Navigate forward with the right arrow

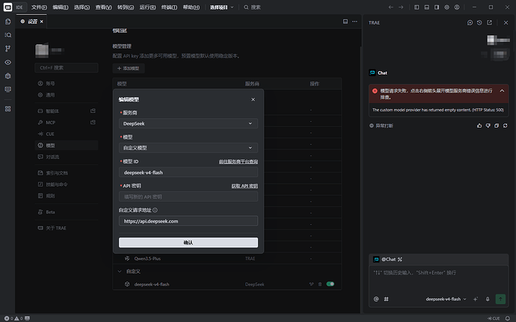coord(401,7)
